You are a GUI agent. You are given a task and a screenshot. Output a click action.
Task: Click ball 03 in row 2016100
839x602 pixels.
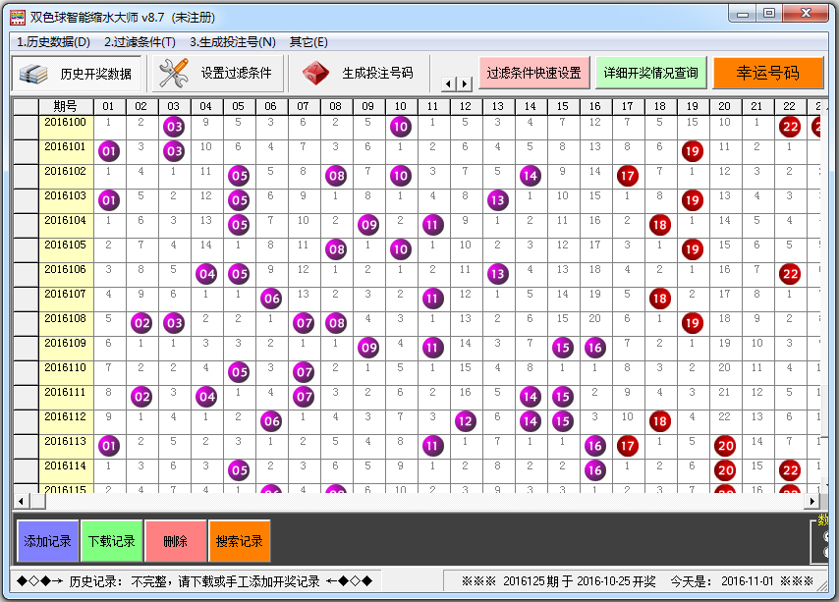point(175,127)
